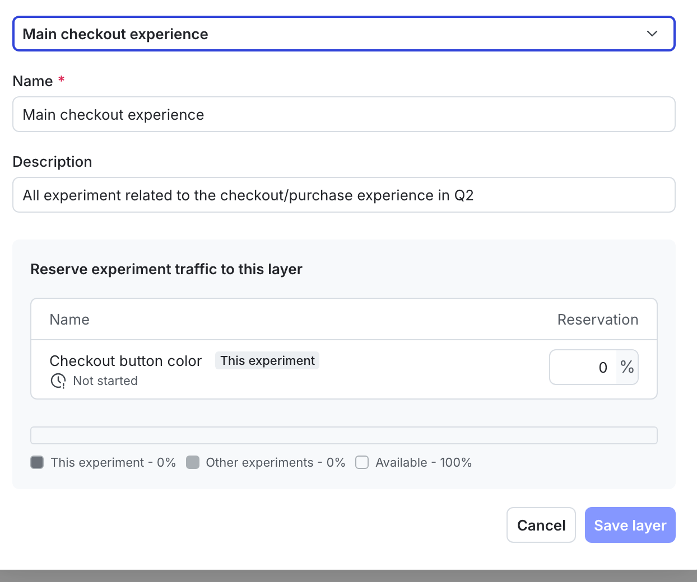Click the reservation percentage input showing 0
697x582 pixels.
click(x=583, y=367)
